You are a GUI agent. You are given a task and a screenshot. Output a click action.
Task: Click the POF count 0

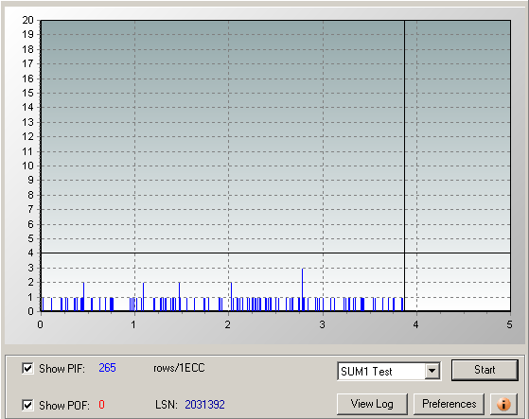point(101,405)
